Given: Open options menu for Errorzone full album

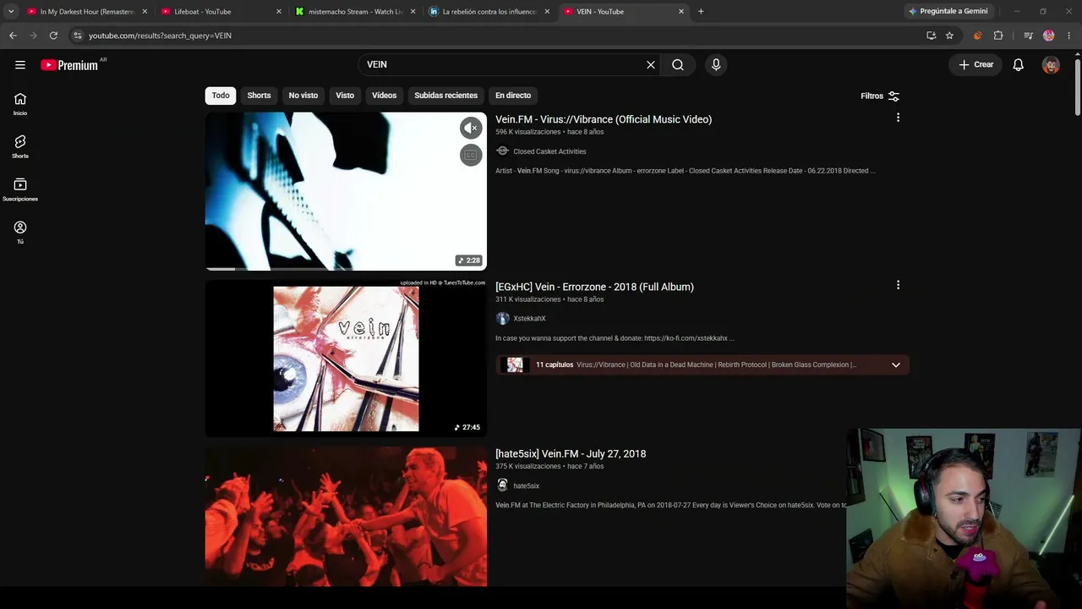Looking at the screenshot, I should (x=898, y=285).
